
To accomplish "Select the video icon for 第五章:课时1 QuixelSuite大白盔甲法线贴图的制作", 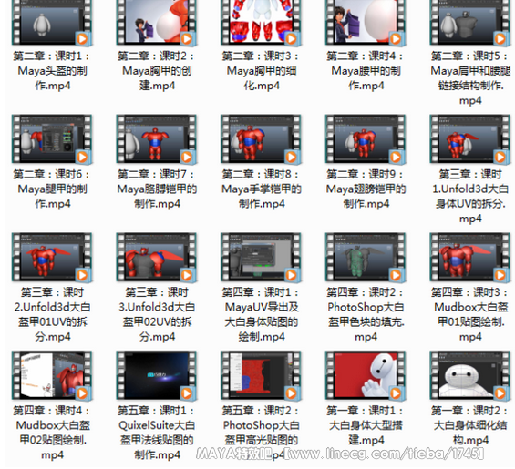I will pyautogui.click(x=157, y=375).
